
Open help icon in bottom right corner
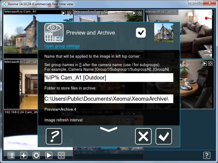click(207, 155)
